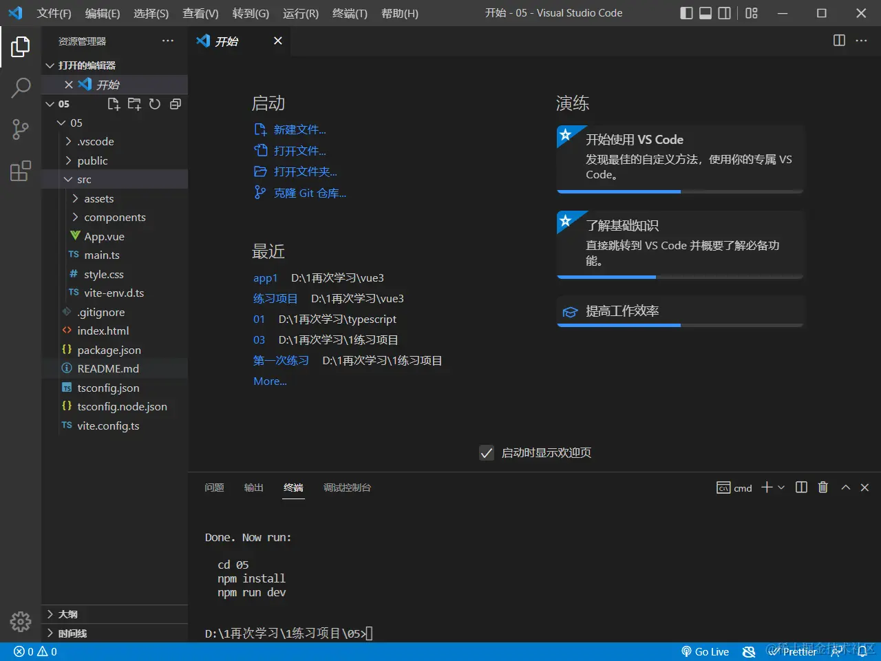The image size is (881, 661).
Task: Switch to the 调试控制台 panel tab
Action: pyautogui.click(x=347, y=487)
